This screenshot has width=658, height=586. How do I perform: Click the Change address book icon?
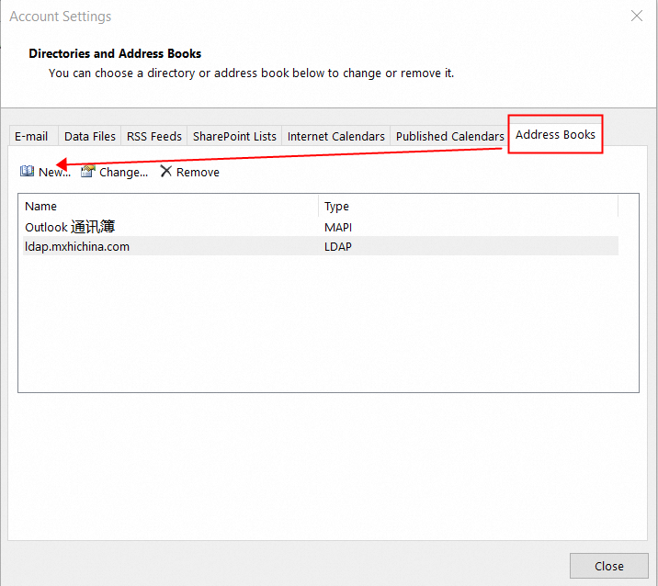87,171
